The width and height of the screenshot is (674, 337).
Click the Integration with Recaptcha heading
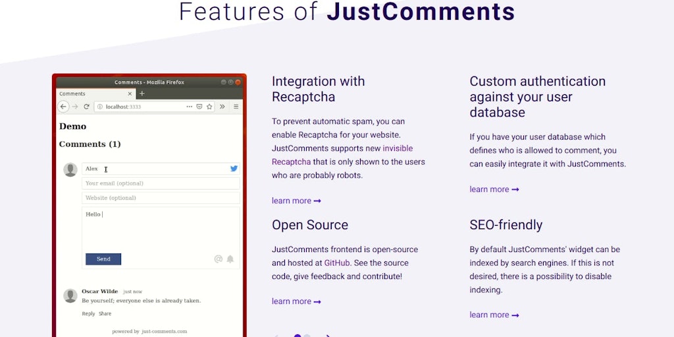(318, 89)
